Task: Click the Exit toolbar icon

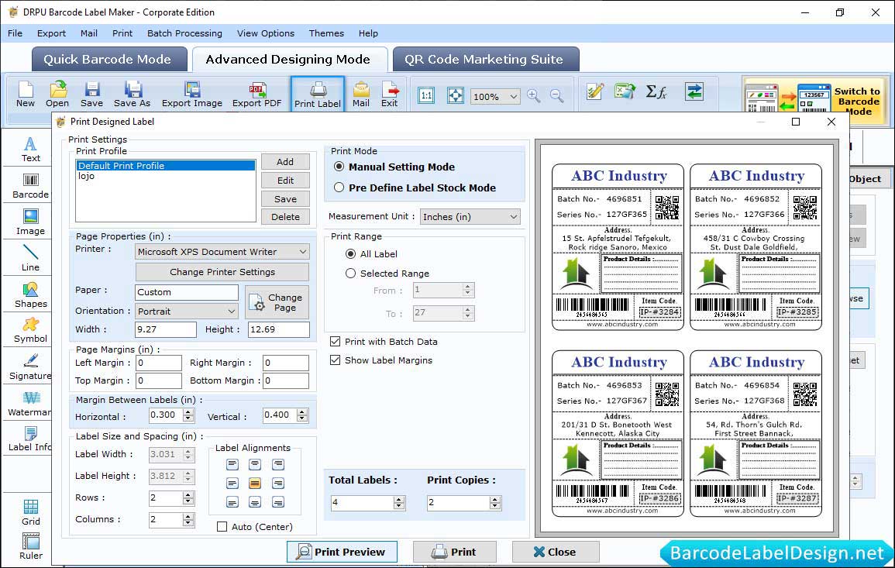Action: click(389, 95)
